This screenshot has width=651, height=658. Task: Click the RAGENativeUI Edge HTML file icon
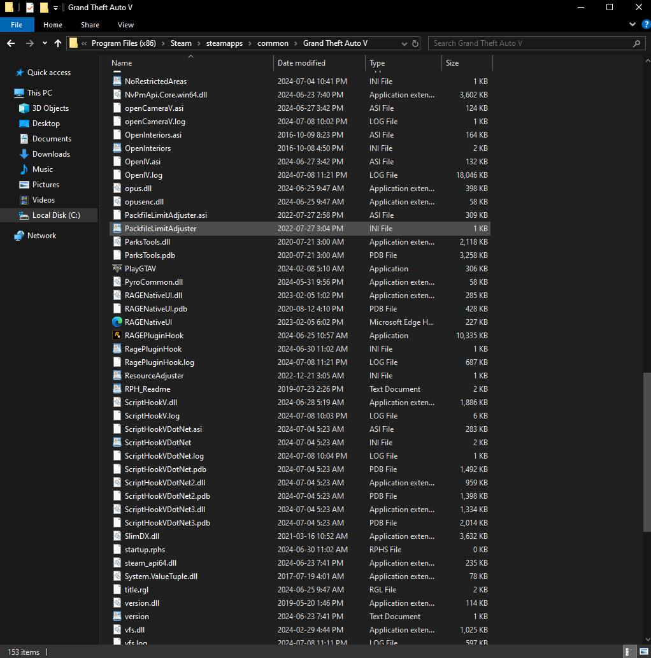click(117, 322)
